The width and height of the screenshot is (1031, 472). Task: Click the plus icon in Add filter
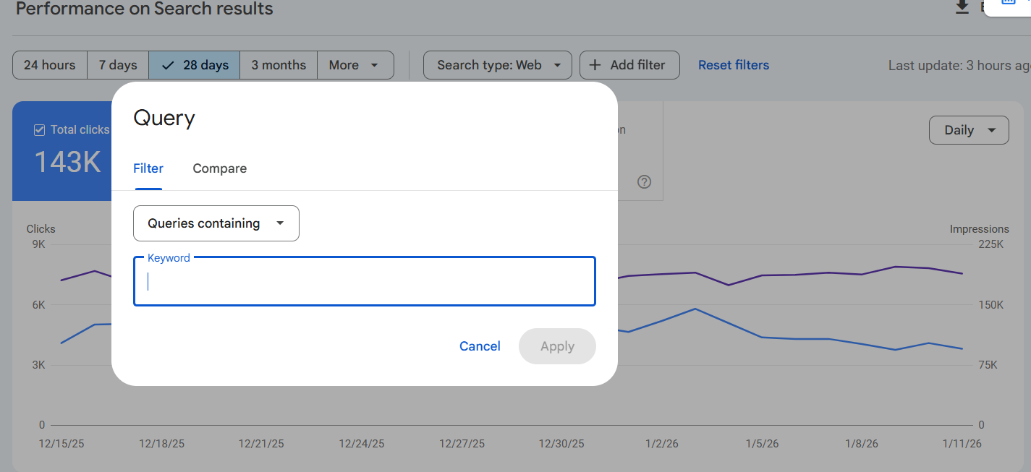595,65
